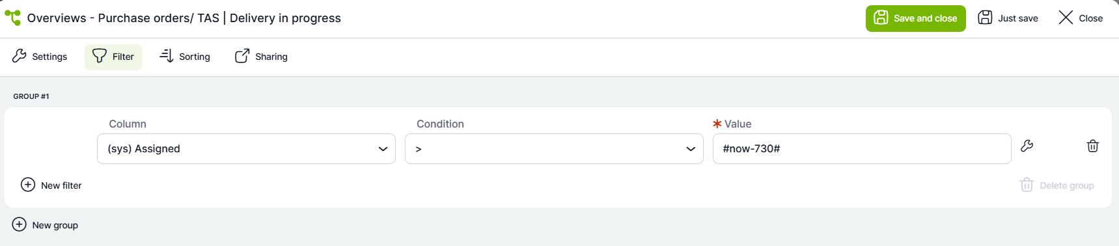The width and height of the screenshot is (1119, 246).
Task: Click the Save and close button
Action: point(916,18)
